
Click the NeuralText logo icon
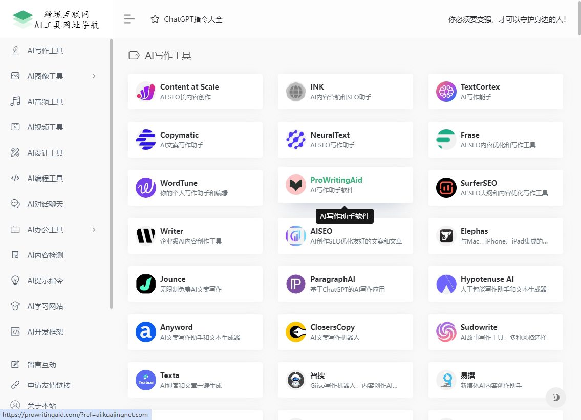296,140
